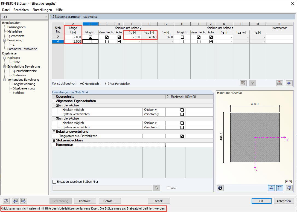The width and height of the screenshot is (297, 212).
Task: Collapse the Nachweis tree node
Action: [x=5, y=58]
